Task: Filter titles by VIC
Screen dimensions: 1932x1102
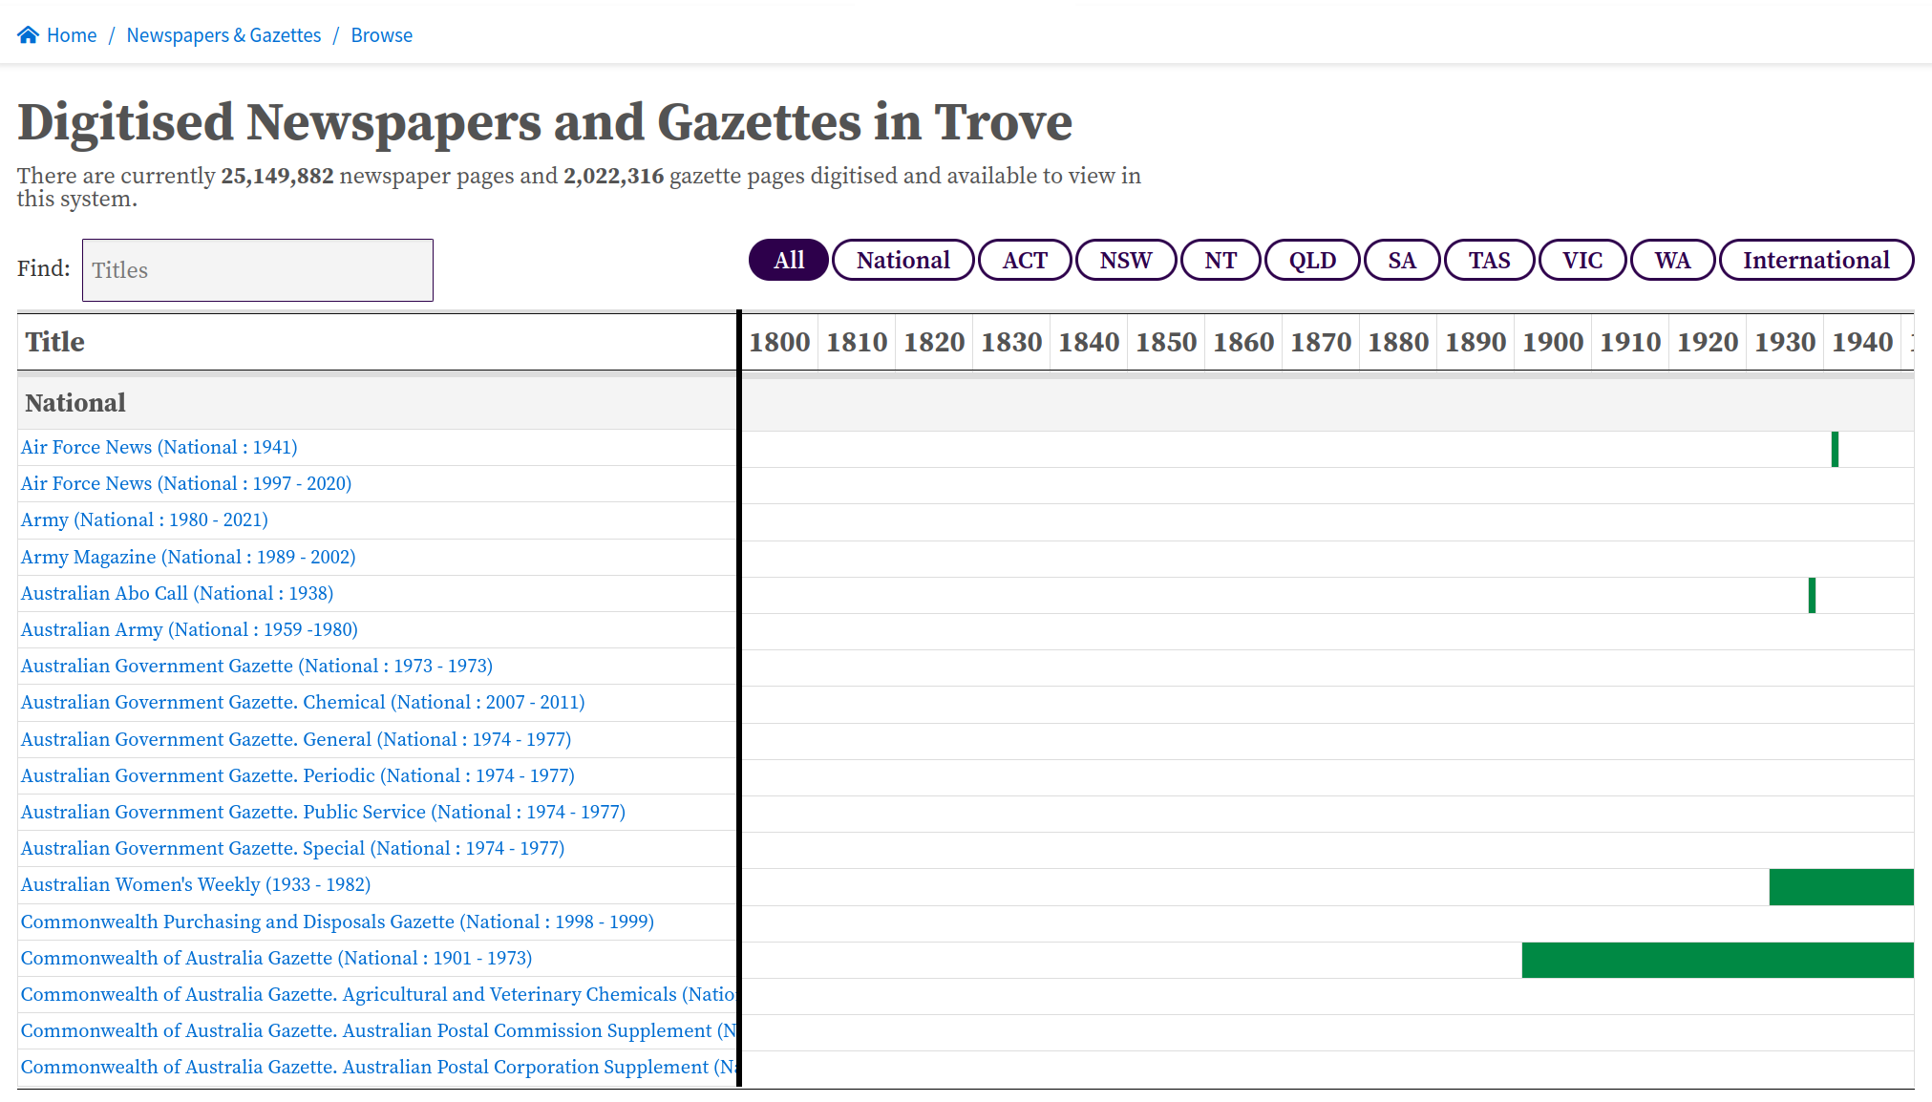Action: pyautogui.click(x=1582, y=260)
